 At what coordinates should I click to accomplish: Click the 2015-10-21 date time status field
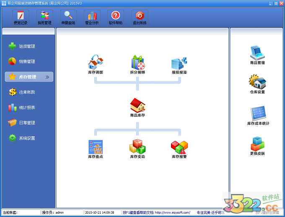tap(103, 212)
